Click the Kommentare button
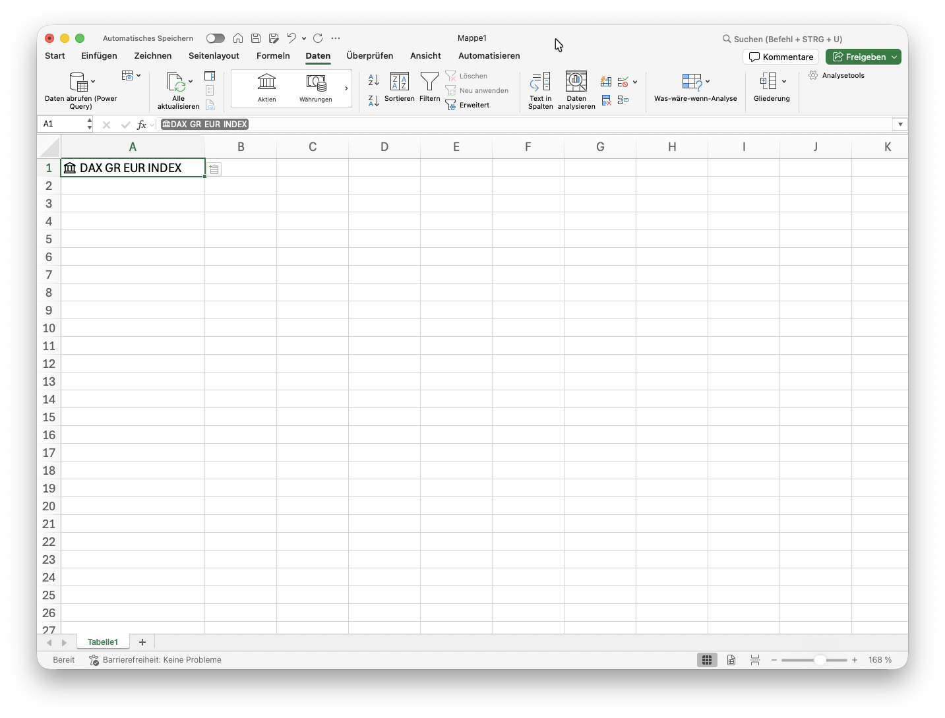The width and height of the screenshot is (945, 718). coord(781,57)
